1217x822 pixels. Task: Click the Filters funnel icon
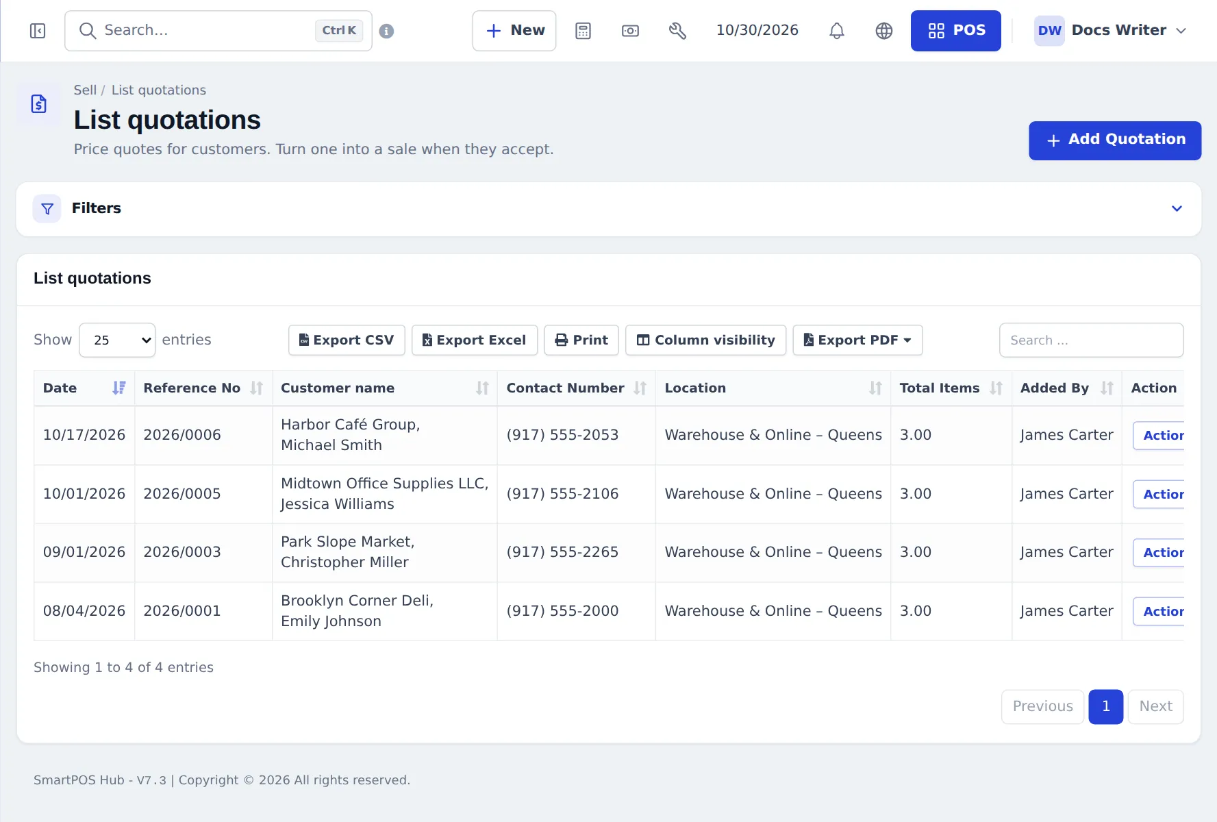pos(47,208)
